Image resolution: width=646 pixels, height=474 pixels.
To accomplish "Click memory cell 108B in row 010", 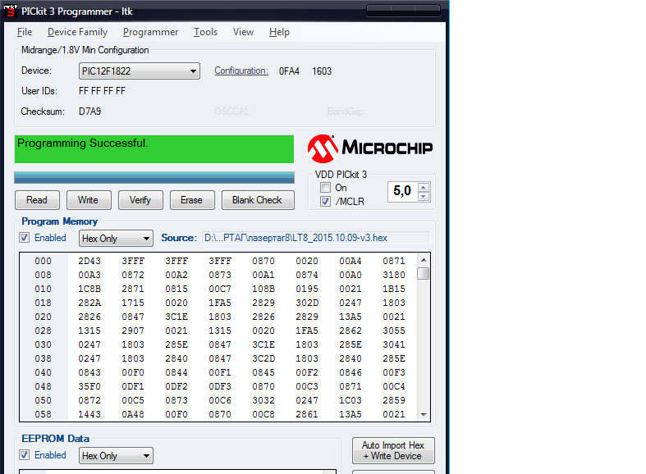I will click(263, 289).
